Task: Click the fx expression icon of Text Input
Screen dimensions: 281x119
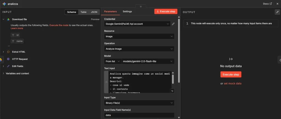Action: pos(106,82)
